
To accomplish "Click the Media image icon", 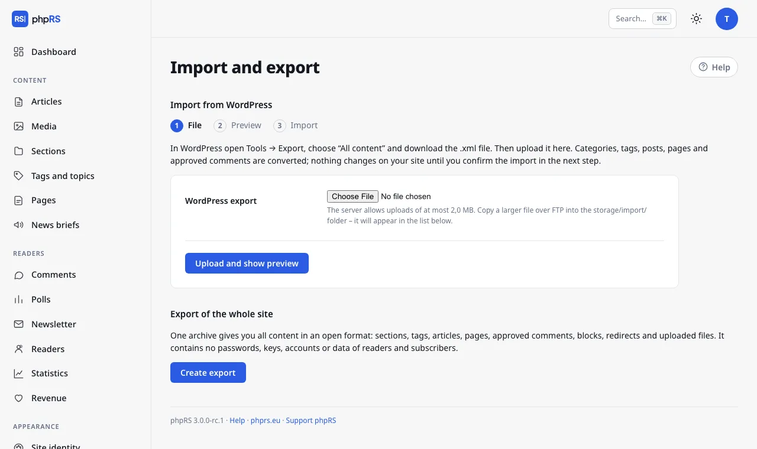I will pos(19,126).
